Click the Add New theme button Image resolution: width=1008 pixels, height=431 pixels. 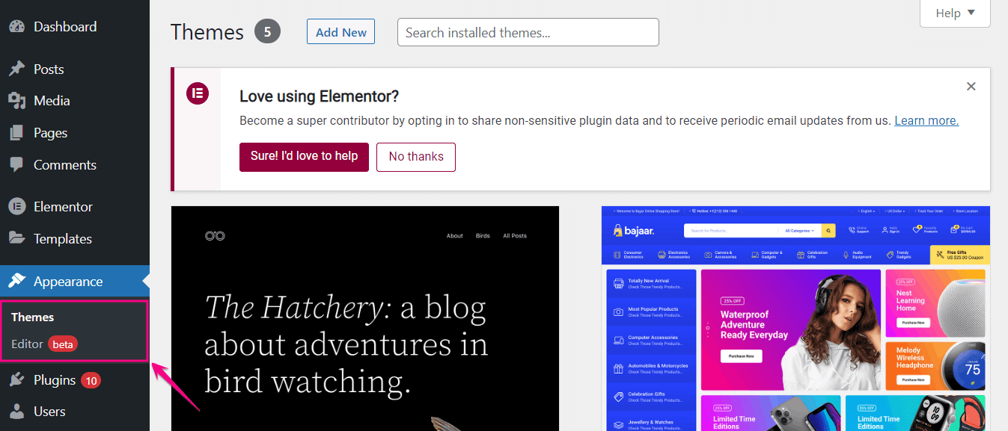pos(340,32)
